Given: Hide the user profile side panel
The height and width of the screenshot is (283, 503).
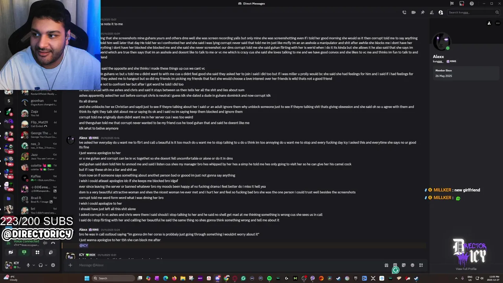Looking at the screenshot, I should click(x=441, y=13).
